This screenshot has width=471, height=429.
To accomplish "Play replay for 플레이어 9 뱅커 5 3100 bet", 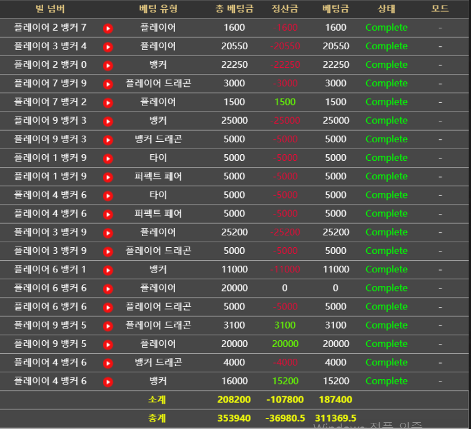I will point(108,327).
